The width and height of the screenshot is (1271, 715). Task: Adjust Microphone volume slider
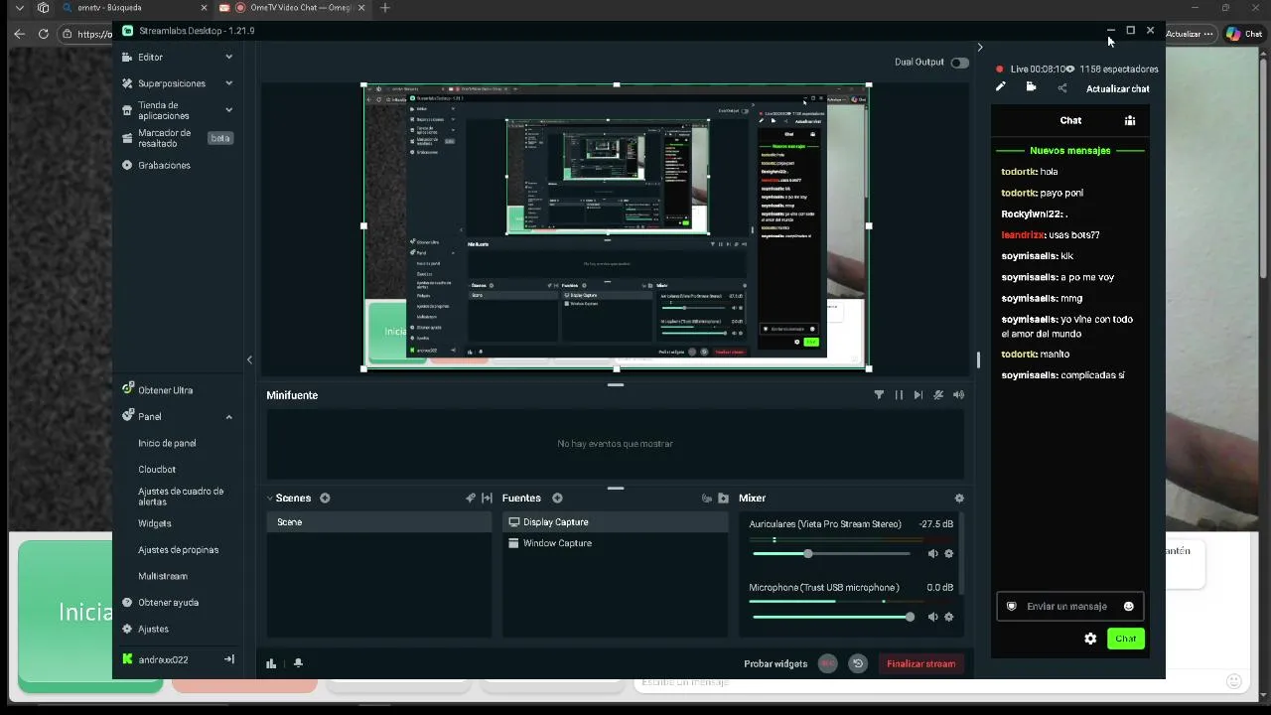tap(831, 617)
